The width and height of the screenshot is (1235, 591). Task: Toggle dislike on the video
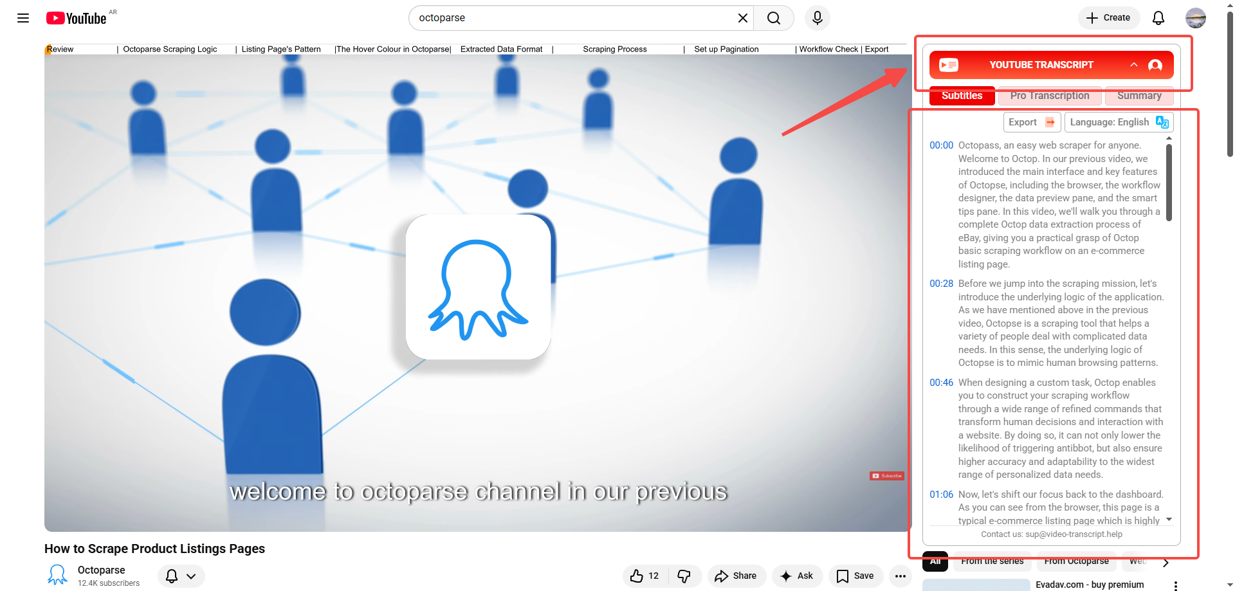tap(684, 576)
